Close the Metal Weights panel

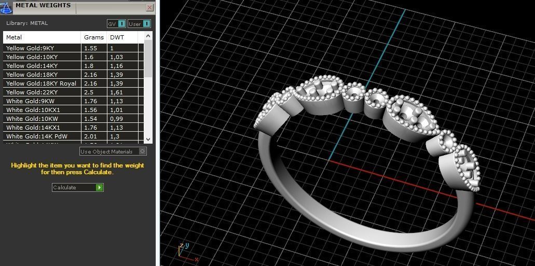coord(149,7)
